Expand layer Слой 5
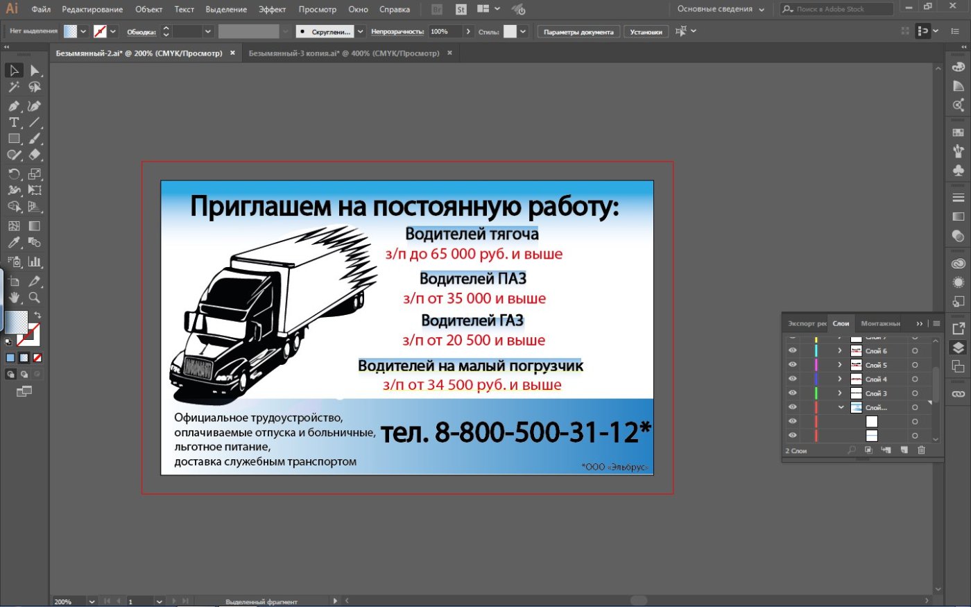This screenshot has width=971, height=607. [840, 365]
